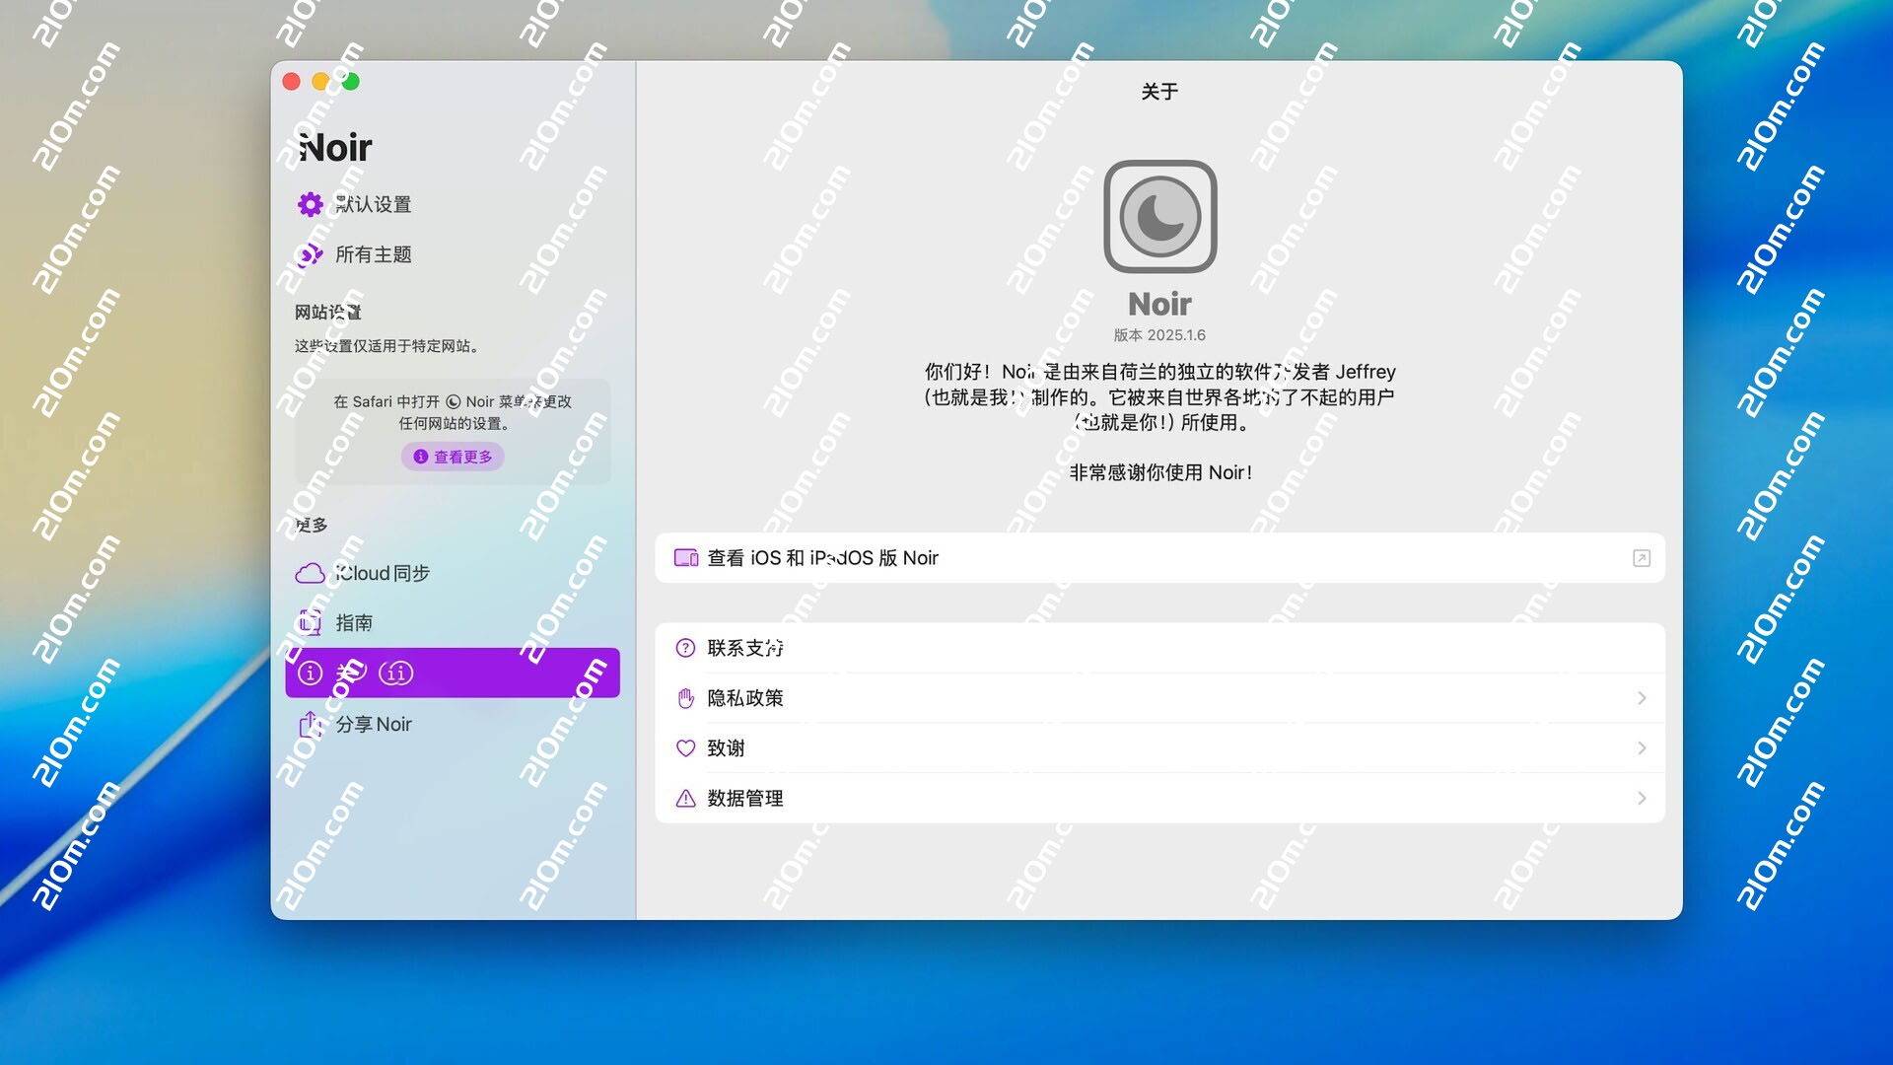Zoom the window with the green button
Viewport: 1893px width, 1065px height.
[351, 82]
